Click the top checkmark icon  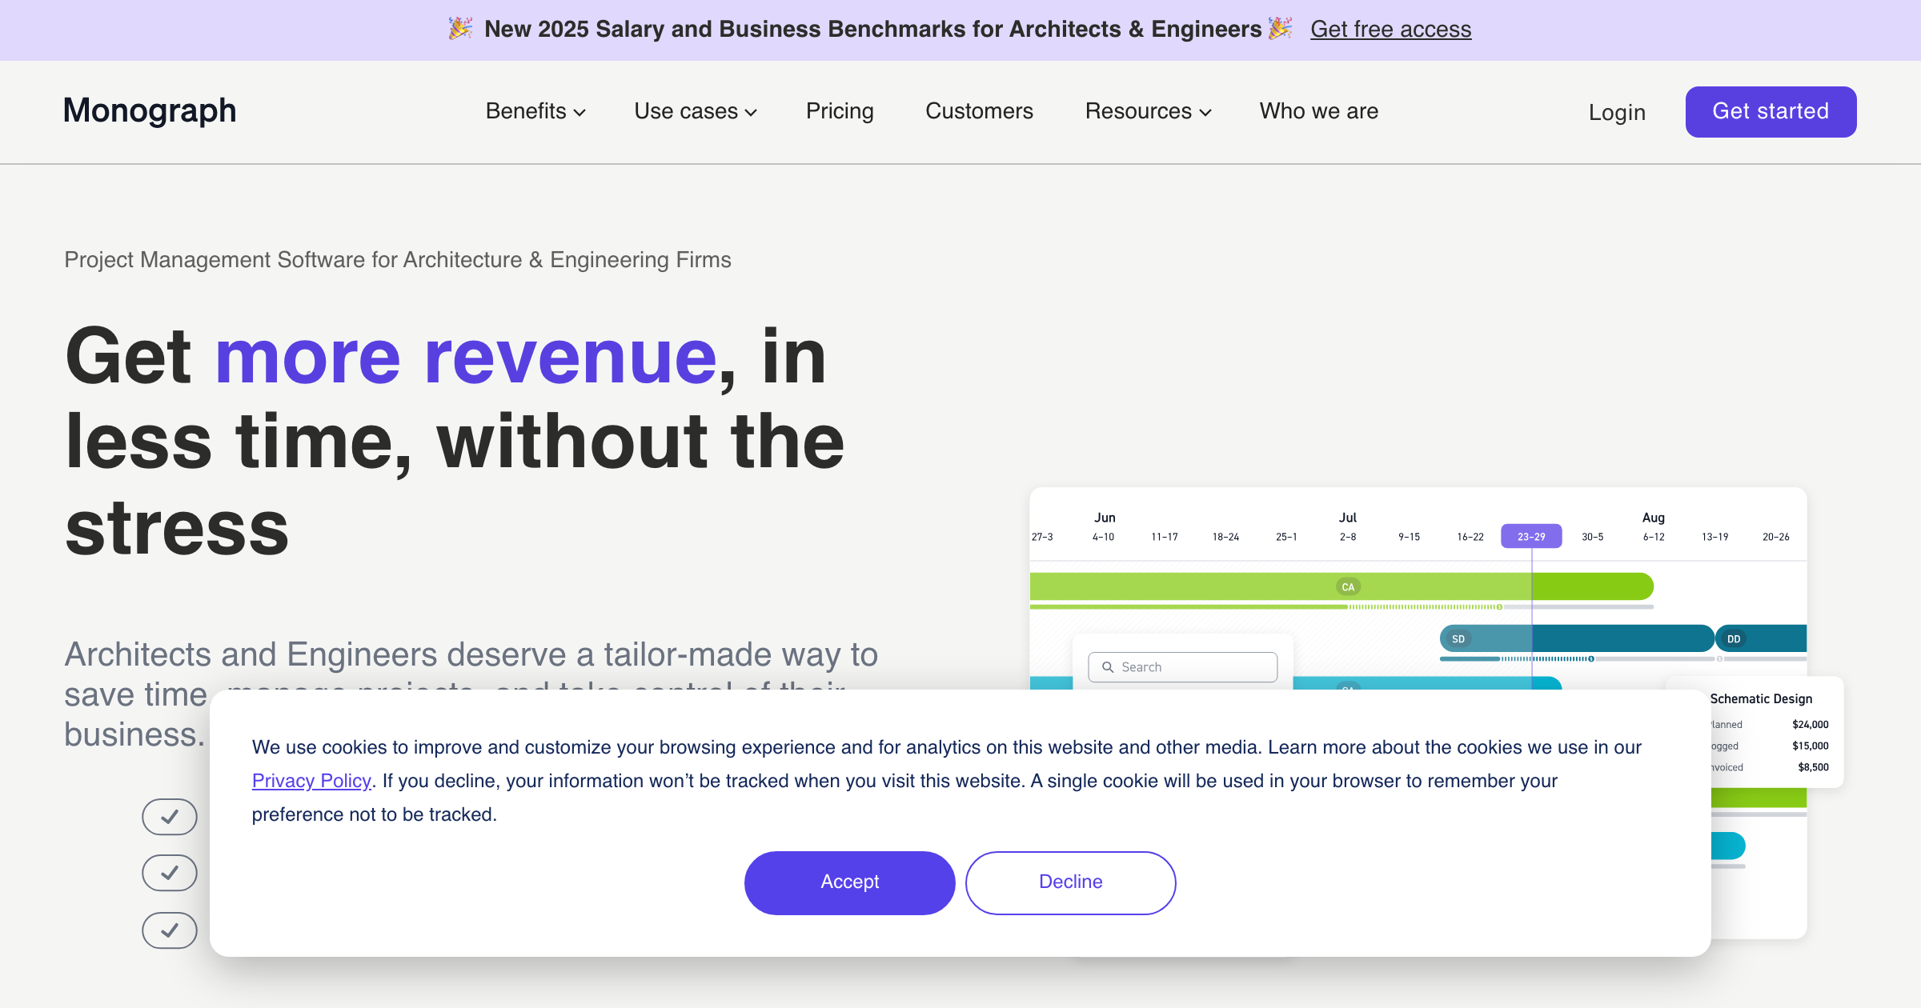pos(169,817)
